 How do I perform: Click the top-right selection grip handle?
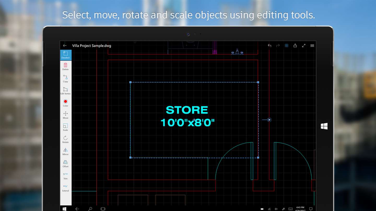258,82
